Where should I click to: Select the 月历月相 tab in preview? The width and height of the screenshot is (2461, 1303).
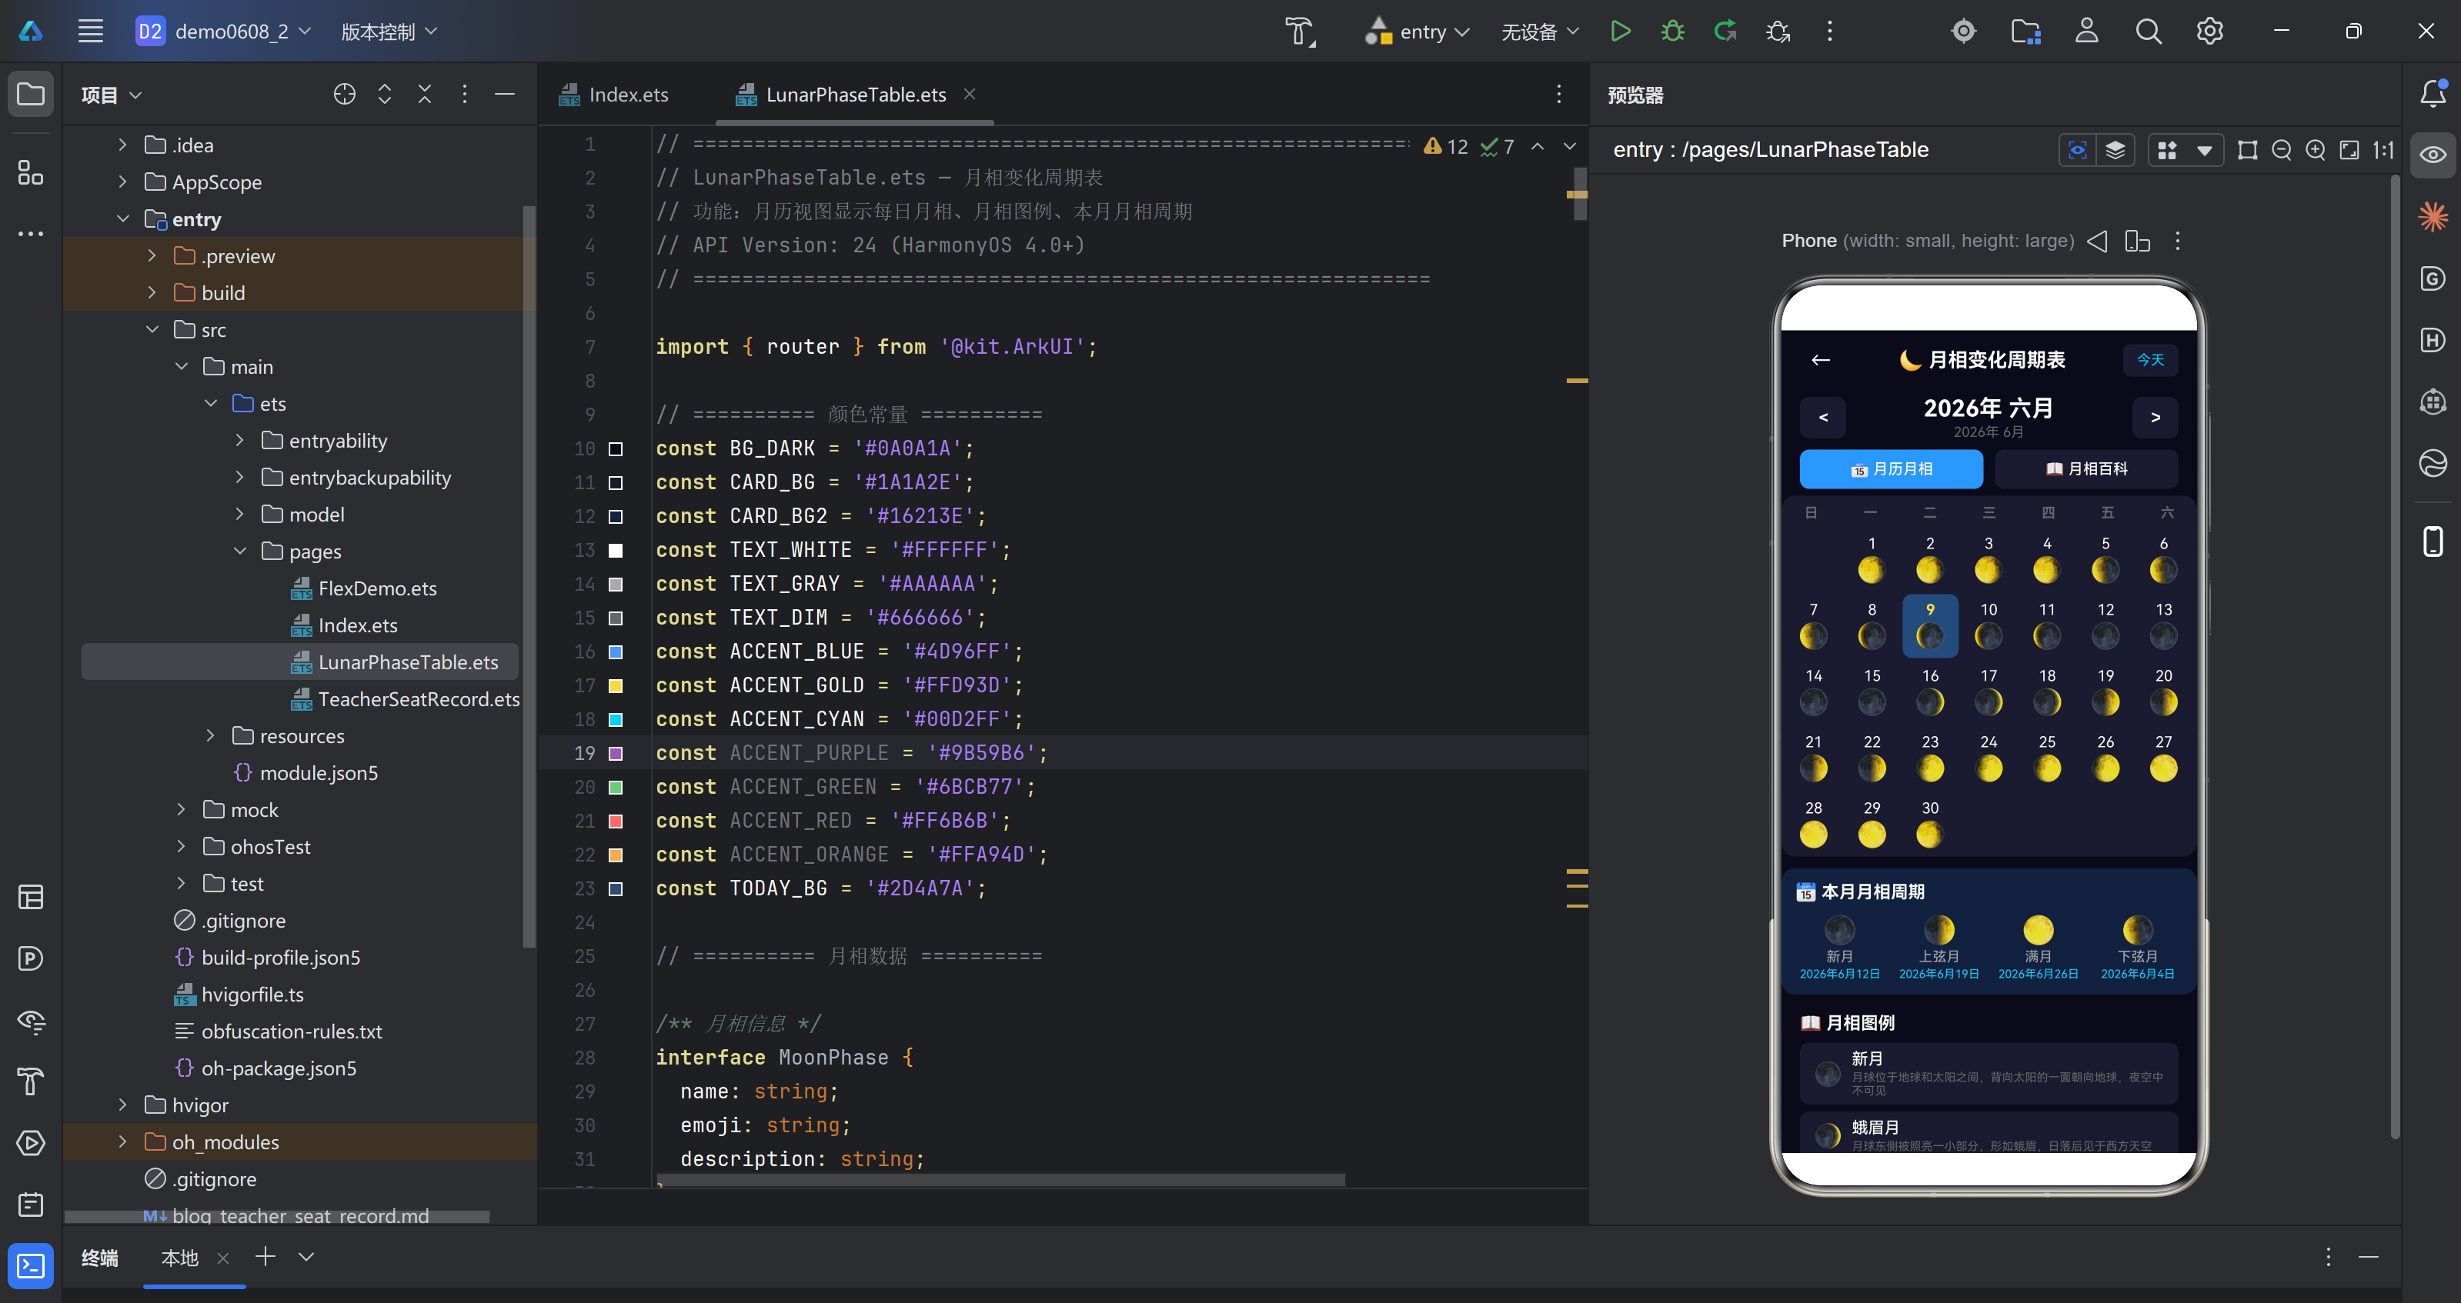(1891, 468)
